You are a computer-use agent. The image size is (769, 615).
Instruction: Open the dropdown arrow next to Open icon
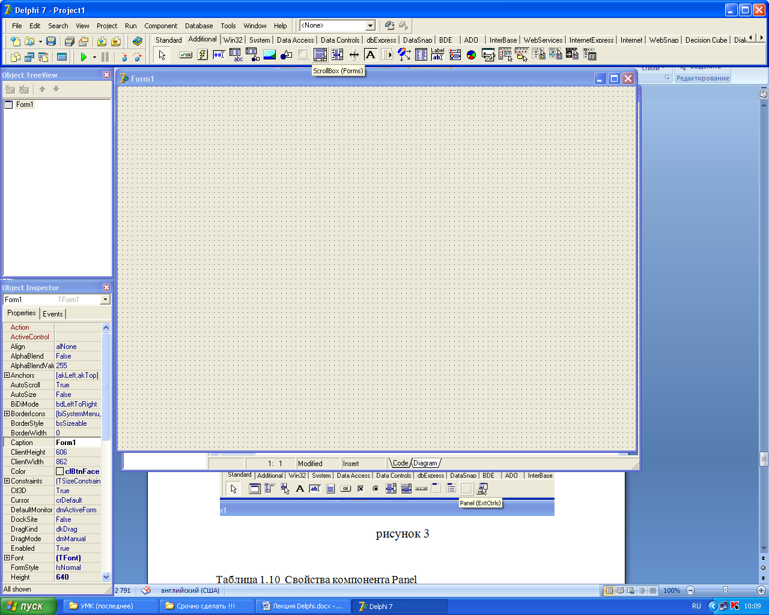(40, 42)
